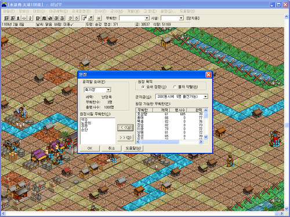The width and height of the screenshot is (290, 217).
Task: Open the 인사(P) menu
Action: click(x=100, y=11)
